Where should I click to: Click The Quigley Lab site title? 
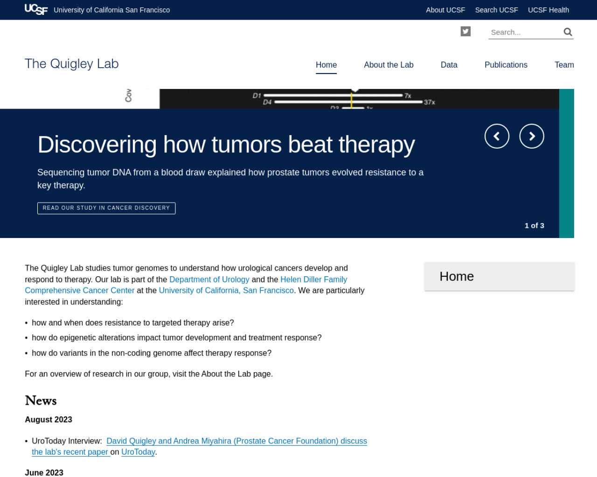pos(71,63)
